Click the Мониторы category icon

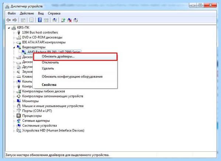[19, 101]
